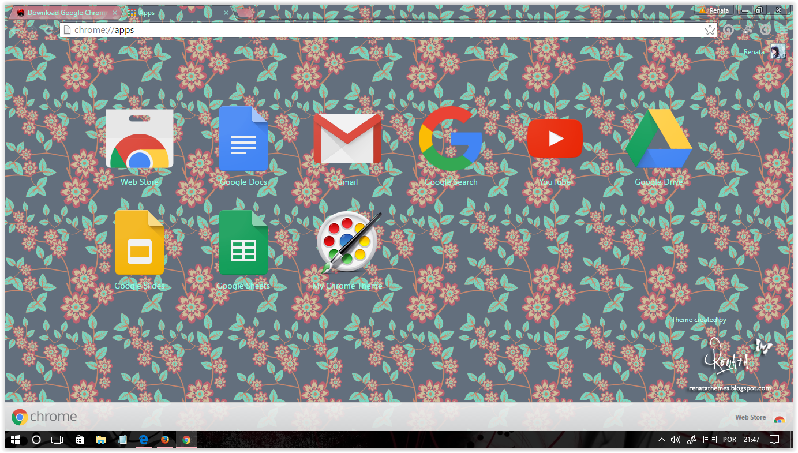Visit the renatathemes.blogspot.com link
This screenshot has width=798, height=453.
click(730, 389)
